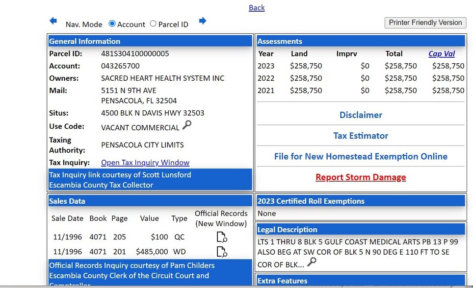Open Tax Inquiry Window link

click(145, 163)
